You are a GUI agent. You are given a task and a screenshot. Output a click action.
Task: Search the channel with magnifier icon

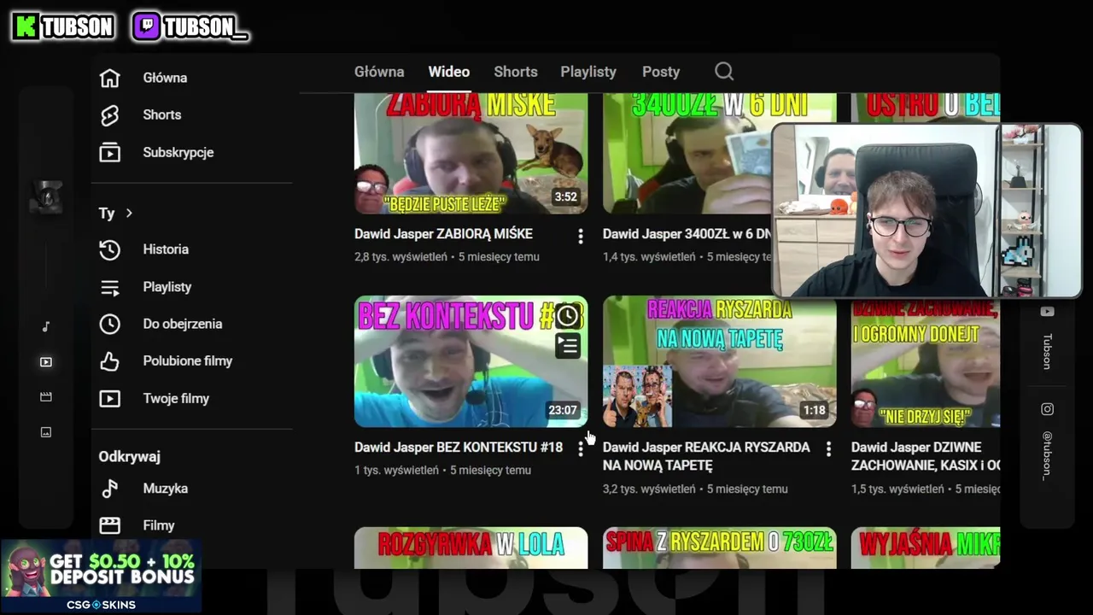click(724, 72)
